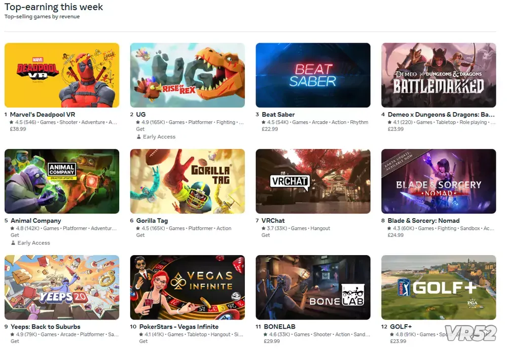This screenshot has height=349, width=507.
Task: Select the Demeo Battlemarked cover image
Action: point(439,75)
